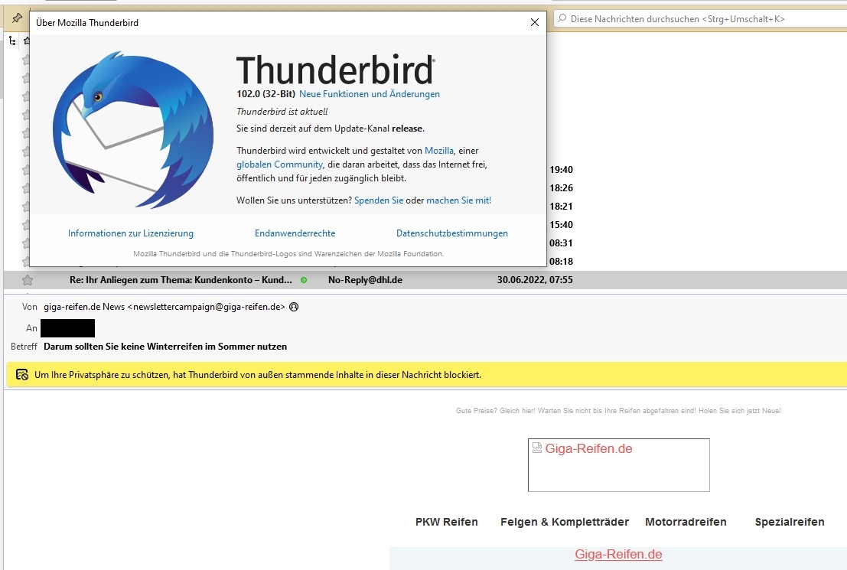
Task: Click the broken Giga-Reifen.de image placeholder
Action: coord(618,465)
